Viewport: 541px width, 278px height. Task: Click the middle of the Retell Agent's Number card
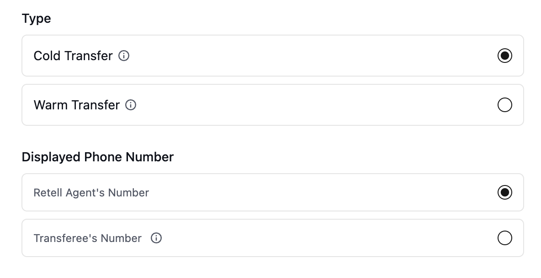273,192
